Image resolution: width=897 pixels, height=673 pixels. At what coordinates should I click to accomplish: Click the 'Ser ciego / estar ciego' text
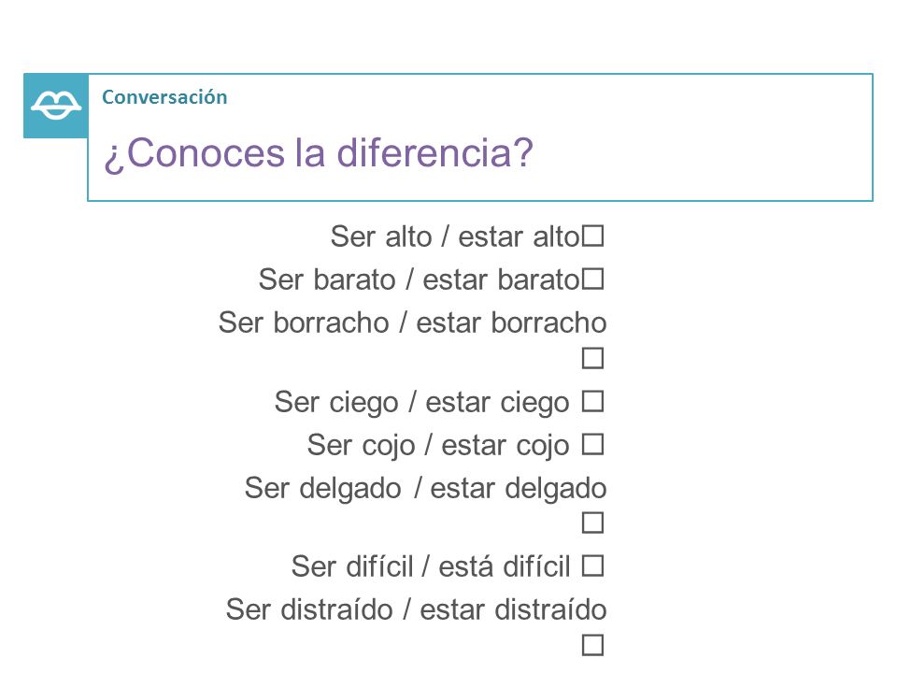[422, 402]
